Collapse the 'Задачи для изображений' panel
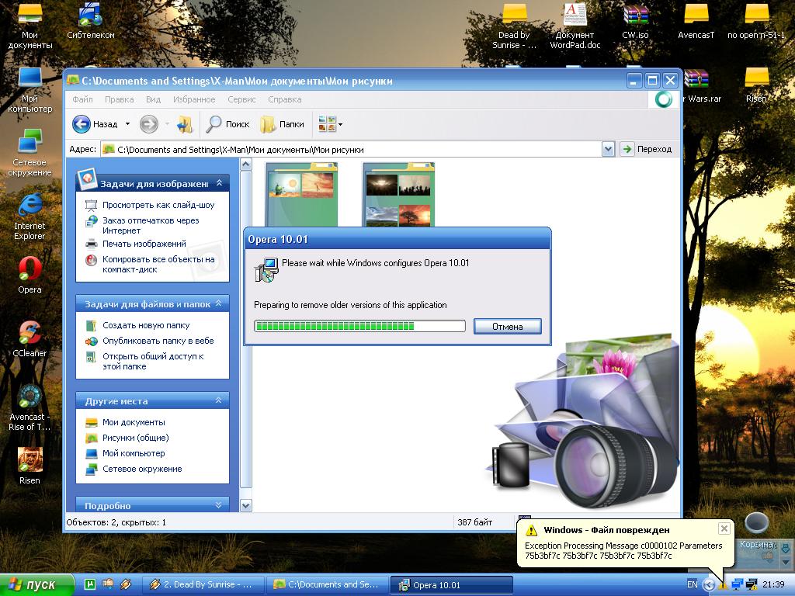Viewport: 795px width, 596px height. 219,183
